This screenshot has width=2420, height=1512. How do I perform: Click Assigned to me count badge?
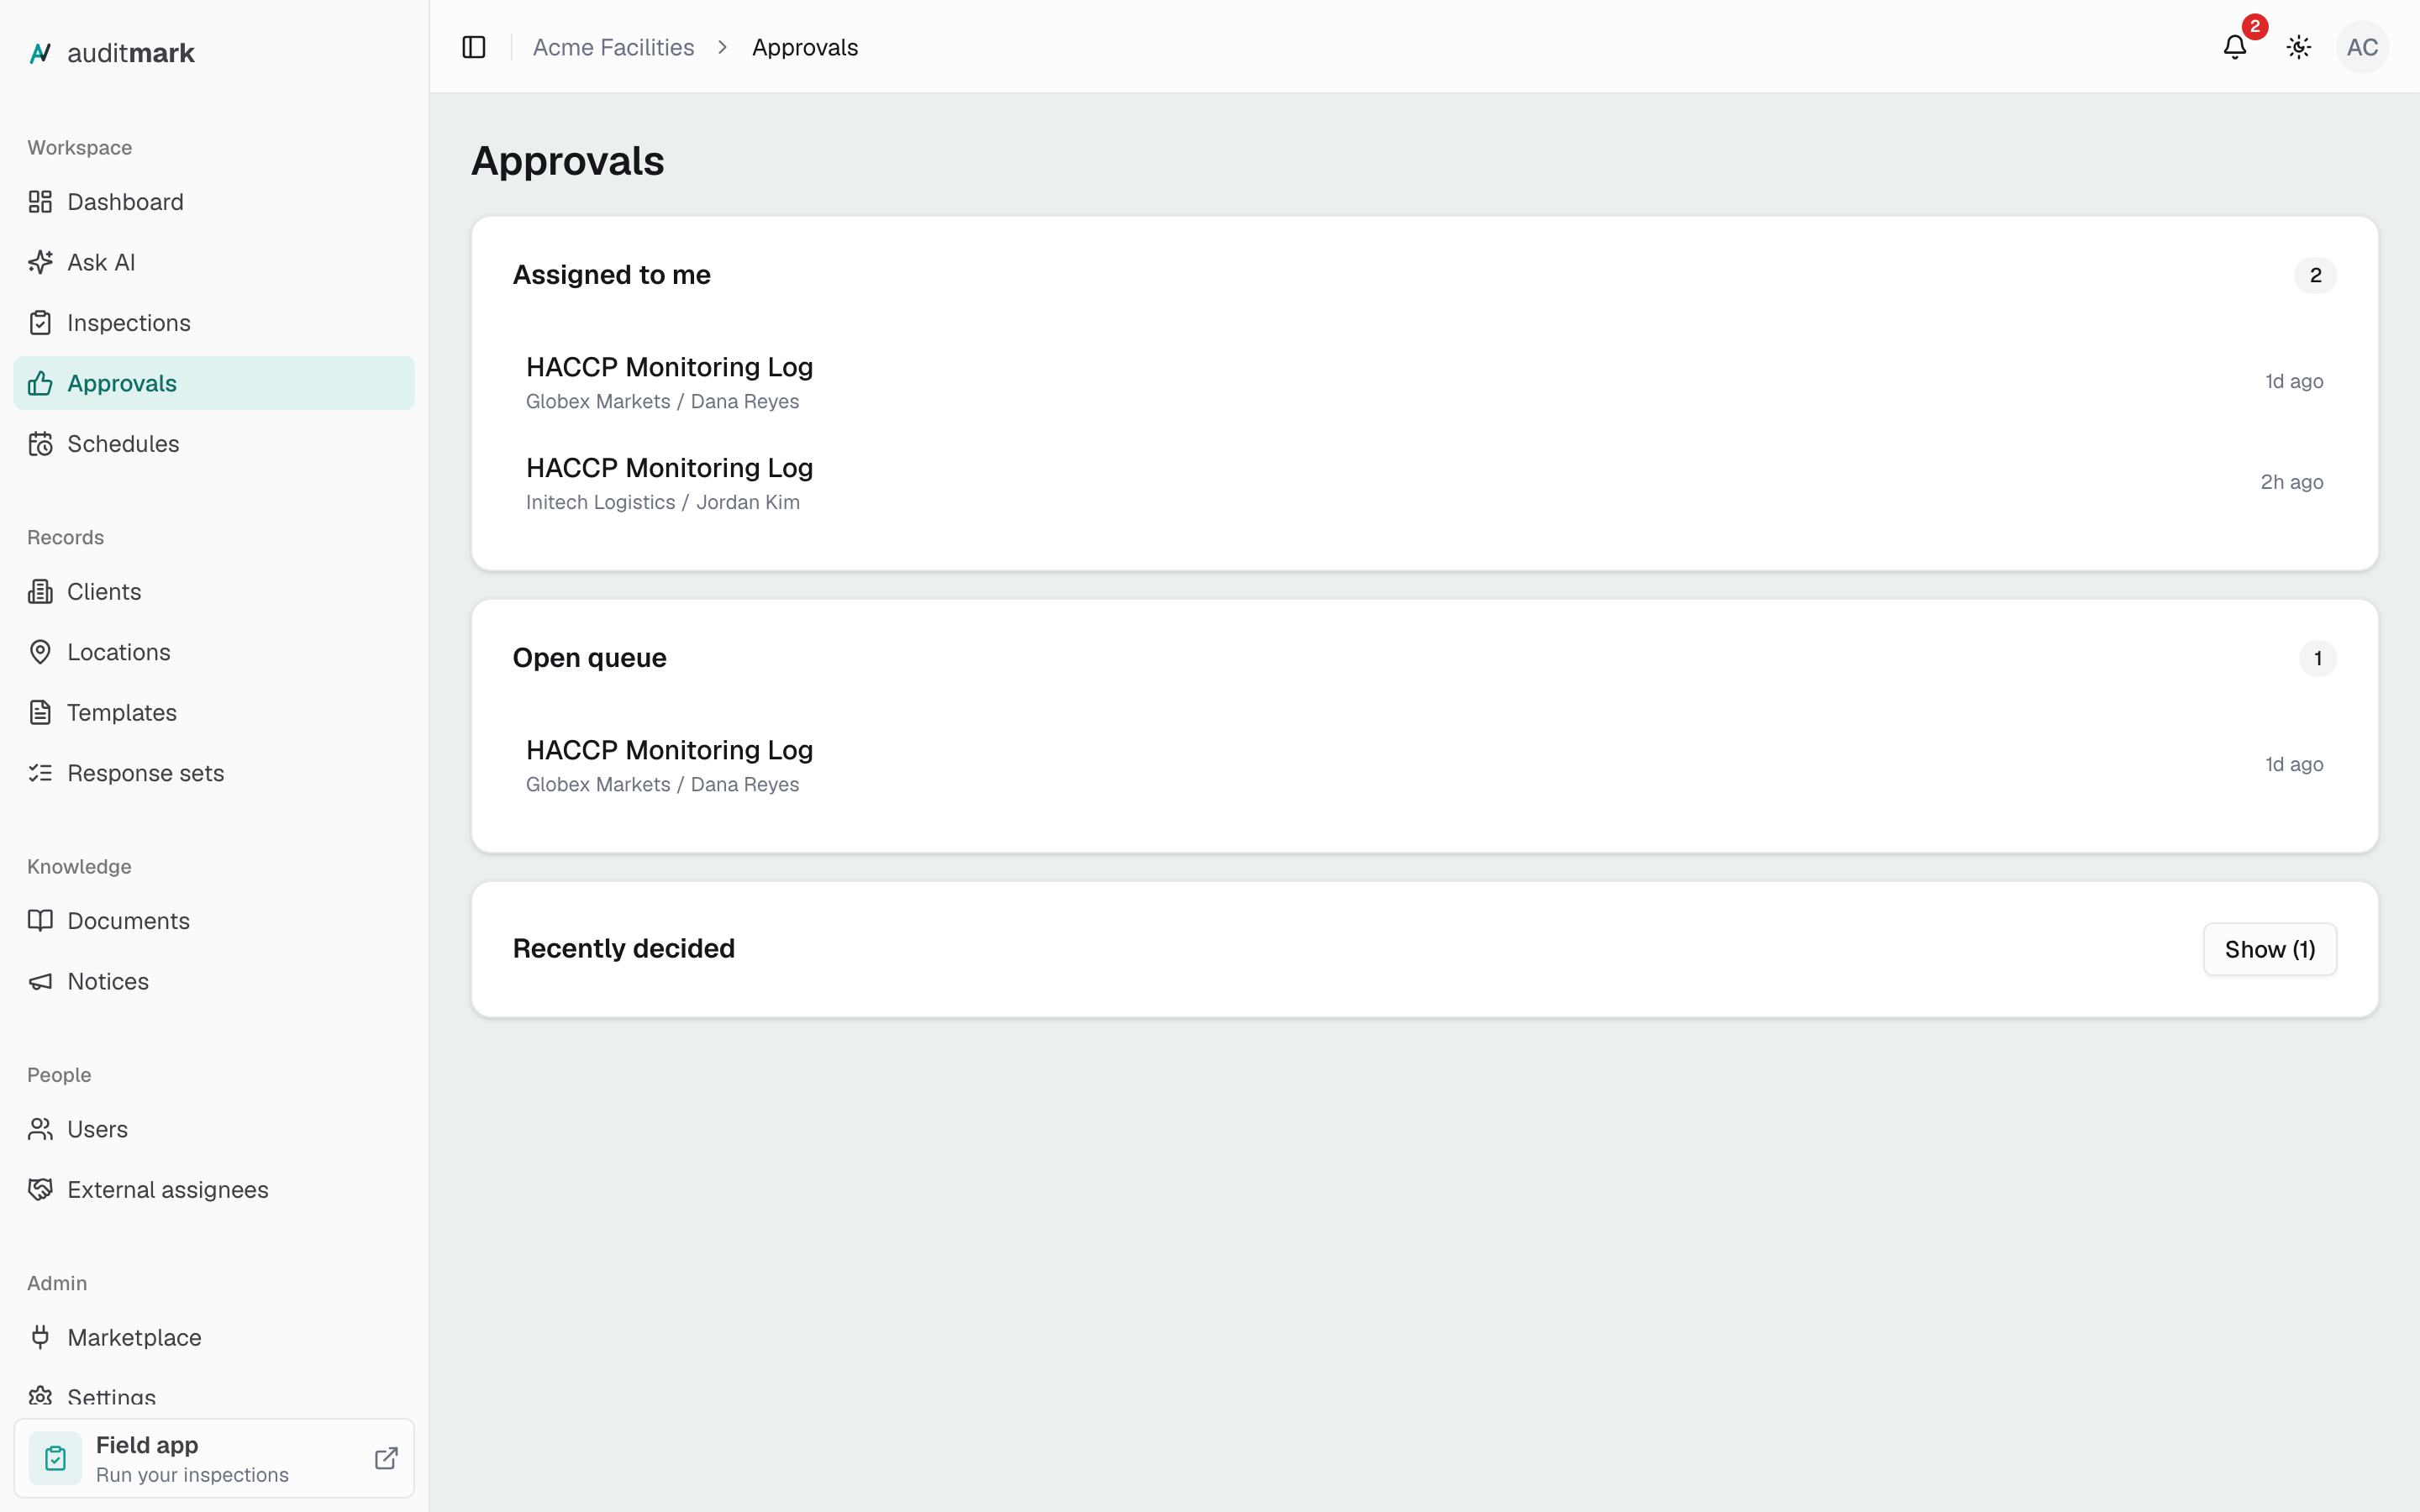tap(2315, 275)
